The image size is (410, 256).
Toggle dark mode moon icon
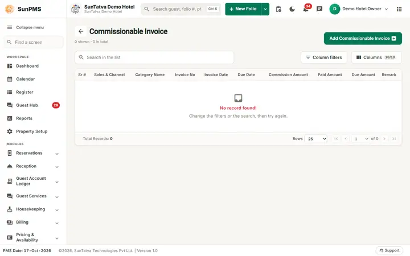pyautogui.click(x=292, y=9)
